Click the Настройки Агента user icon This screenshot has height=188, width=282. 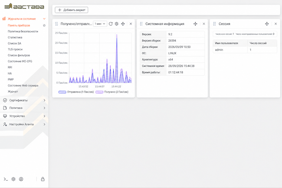5,124
